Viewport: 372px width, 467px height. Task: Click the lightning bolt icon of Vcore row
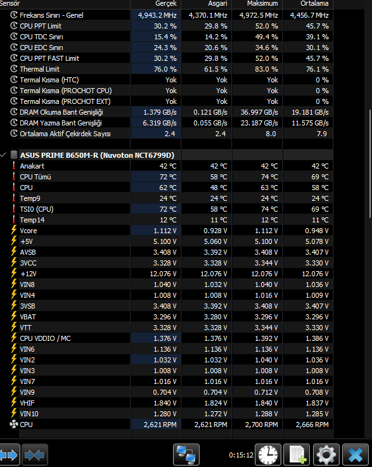(14, 230)
